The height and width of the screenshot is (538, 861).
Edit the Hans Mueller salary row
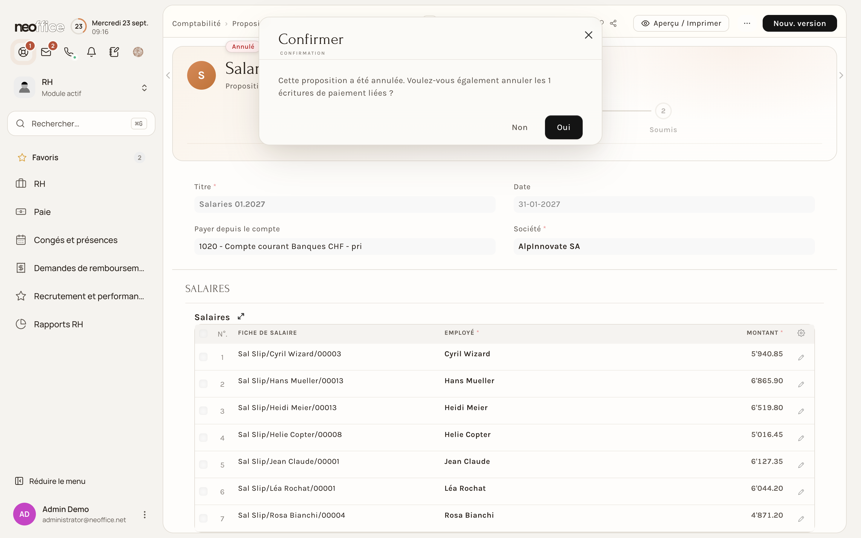coord(801,384)
